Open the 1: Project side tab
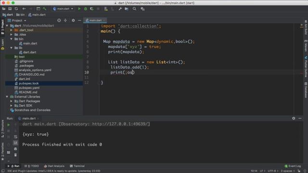The width and height of the screenshot is (308, 173). click(2, 27)
